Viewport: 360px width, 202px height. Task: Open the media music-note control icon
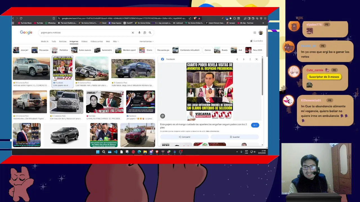pos(245,18)
